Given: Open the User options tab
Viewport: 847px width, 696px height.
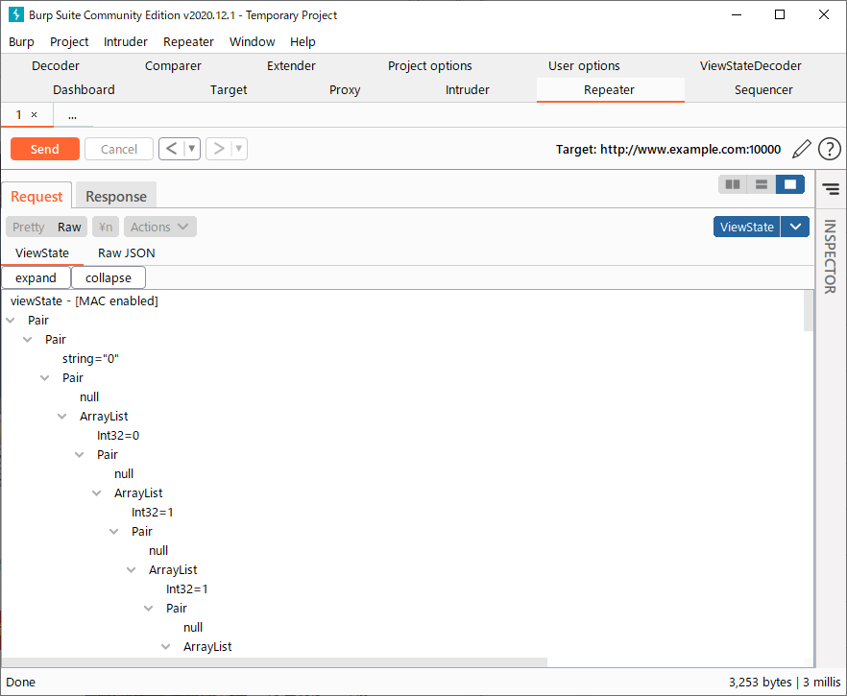Looking at the screenshot, I should (584, 66).
